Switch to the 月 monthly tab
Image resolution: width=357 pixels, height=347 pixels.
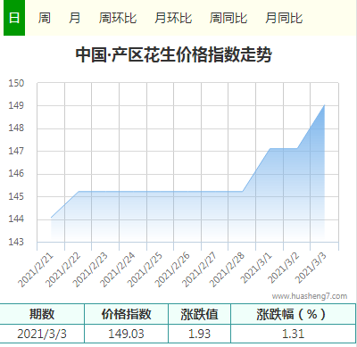click(x=74, y=18)
